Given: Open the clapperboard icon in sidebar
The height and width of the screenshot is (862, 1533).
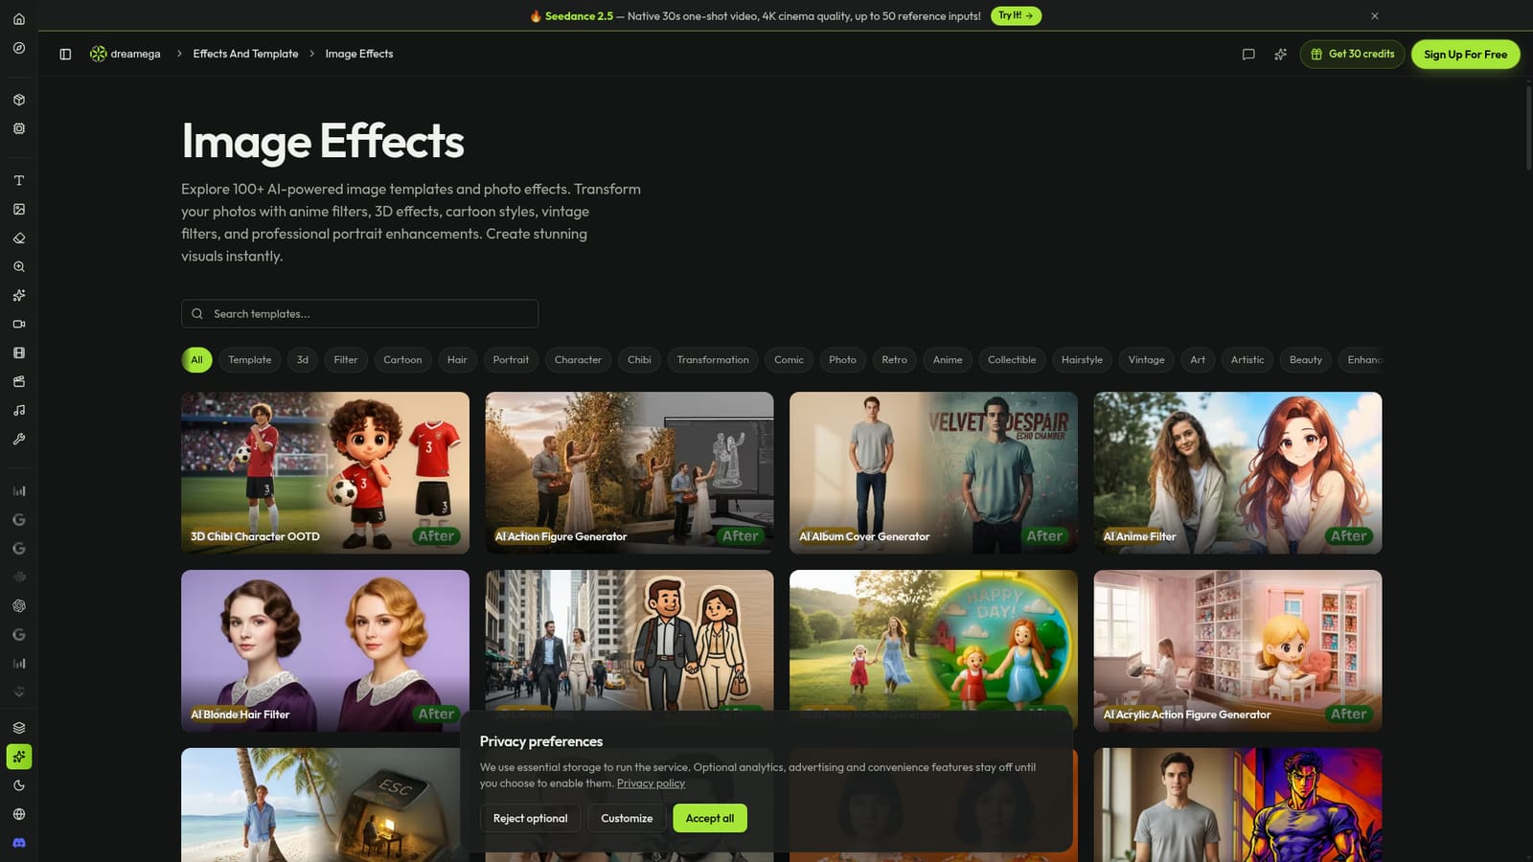Looking at the screenshot, I should click(19, 381).
